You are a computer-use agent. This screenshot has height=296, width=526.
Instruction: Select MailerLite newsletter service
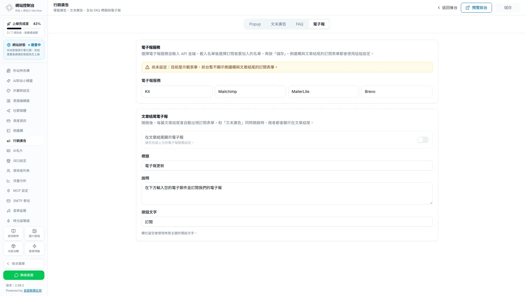tap(324, 92)
